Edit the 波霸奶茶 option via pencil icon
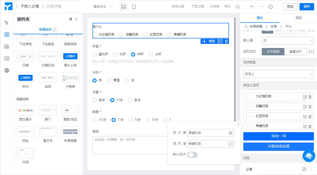Screen dimensions: 317x175 [306, 106]
